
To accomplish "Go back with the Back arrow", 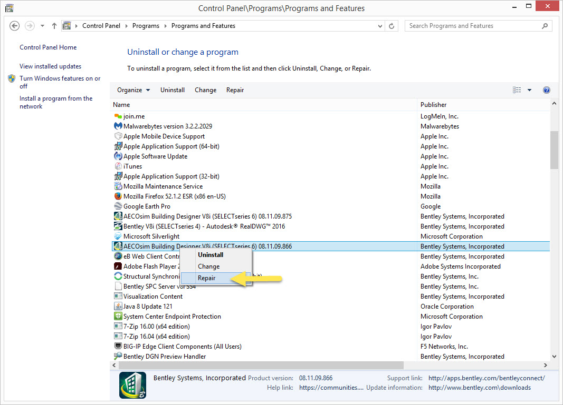I will 14,26.
